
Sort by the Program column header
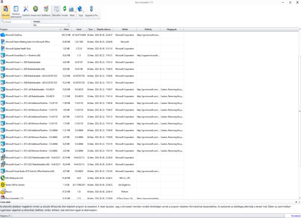tap(31, 29)
